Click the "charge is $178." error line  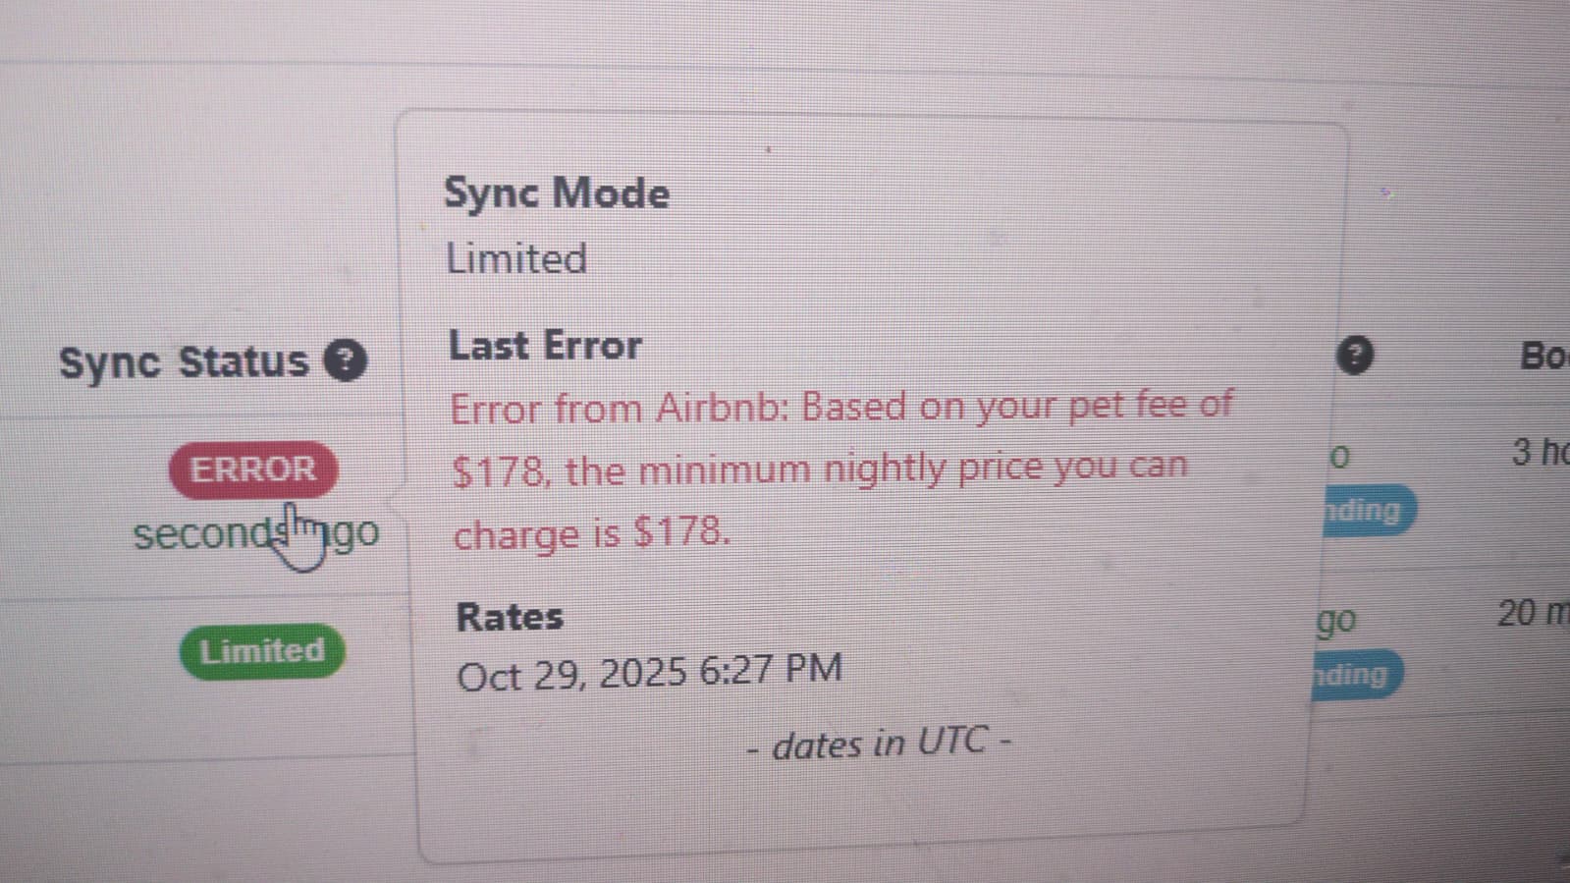[x=592, y=533]
